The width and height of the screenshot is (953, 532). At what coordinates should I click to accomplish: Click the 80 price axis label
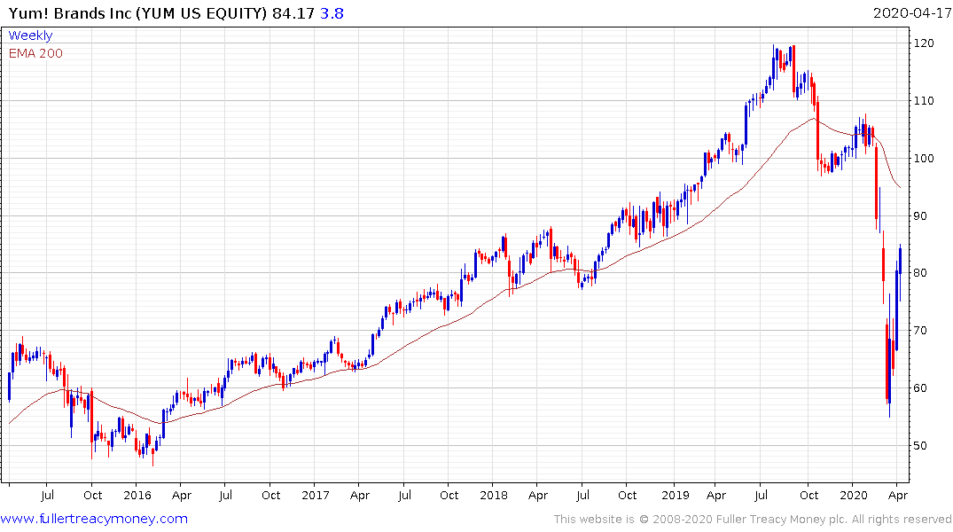point(920,273)
